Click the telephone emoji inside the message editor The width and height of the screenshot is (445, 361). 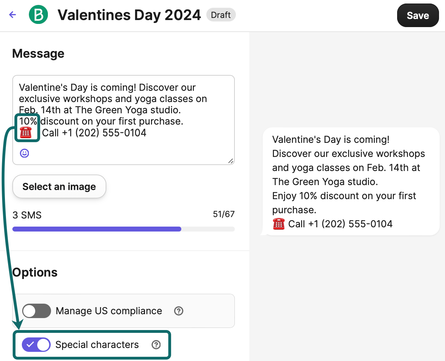(x=26, y=133)
